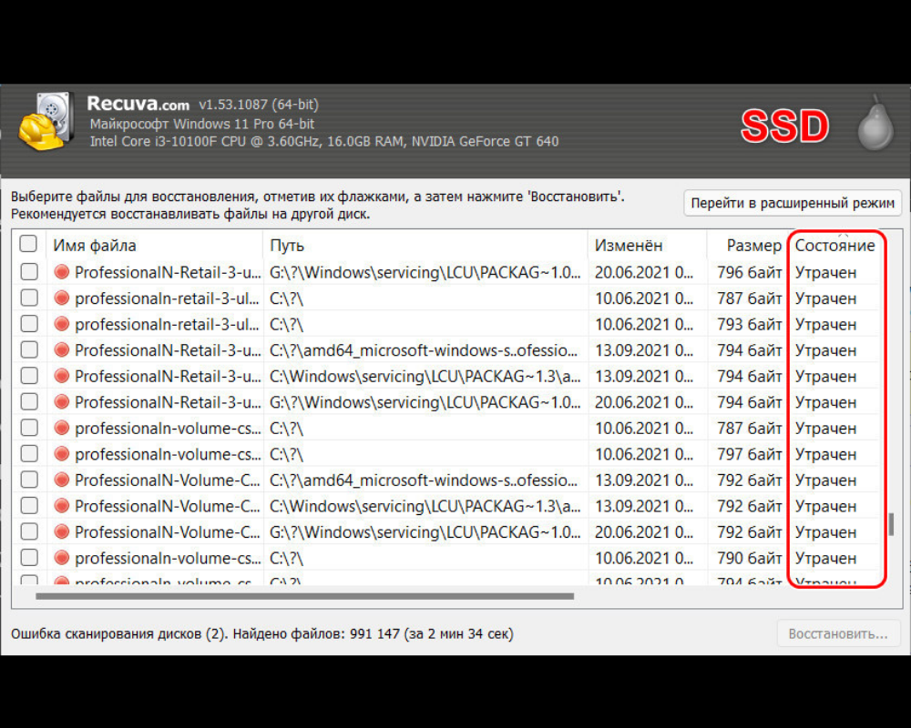Tick checkbox of the G:\ 794 байт row
The height and width of the screenshot is (728, 911).
(x=29, y=401)
